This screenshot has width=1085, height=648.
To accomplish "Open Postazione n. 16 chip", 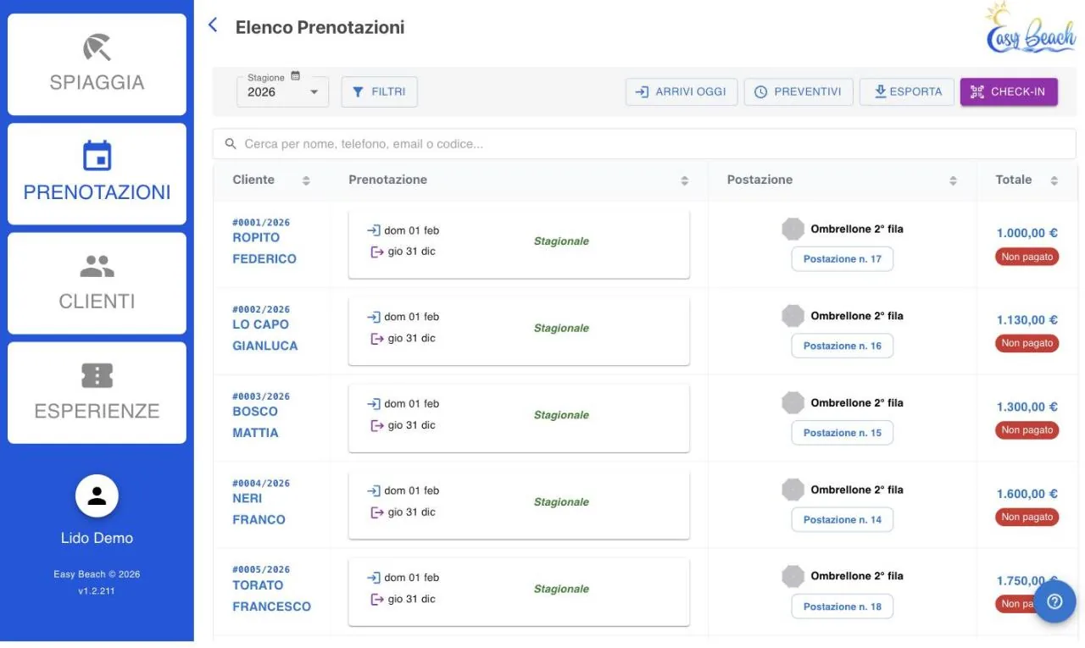I will (843, 346).
